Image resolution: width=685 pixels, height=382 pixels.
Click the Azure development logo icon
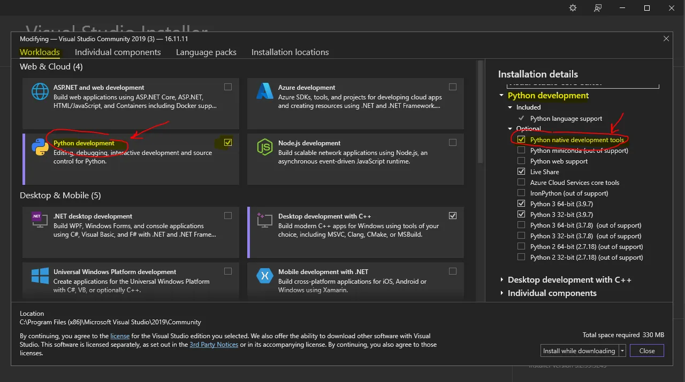[265, 91]
